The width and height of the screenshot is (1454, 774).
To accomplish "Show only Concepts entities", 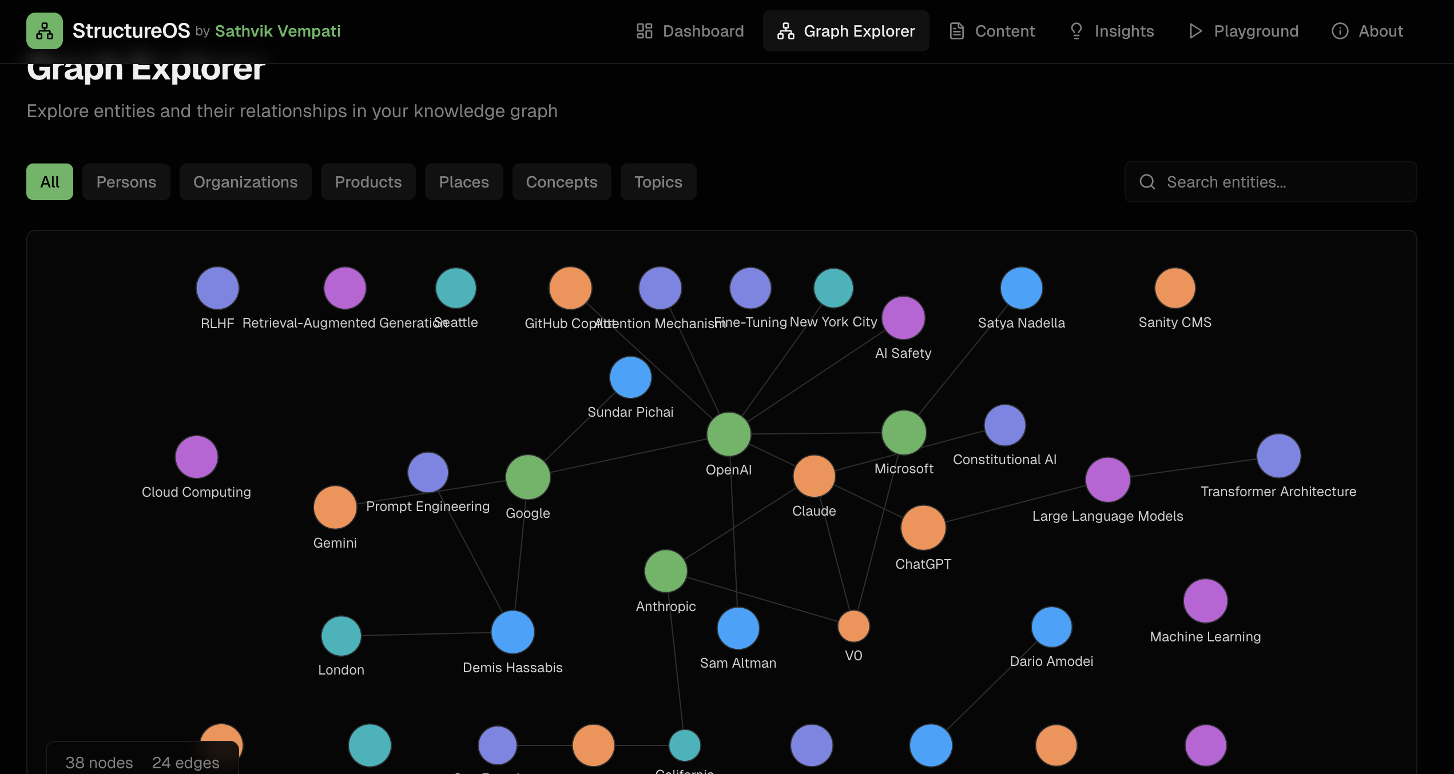I will [x=561, y=182].
